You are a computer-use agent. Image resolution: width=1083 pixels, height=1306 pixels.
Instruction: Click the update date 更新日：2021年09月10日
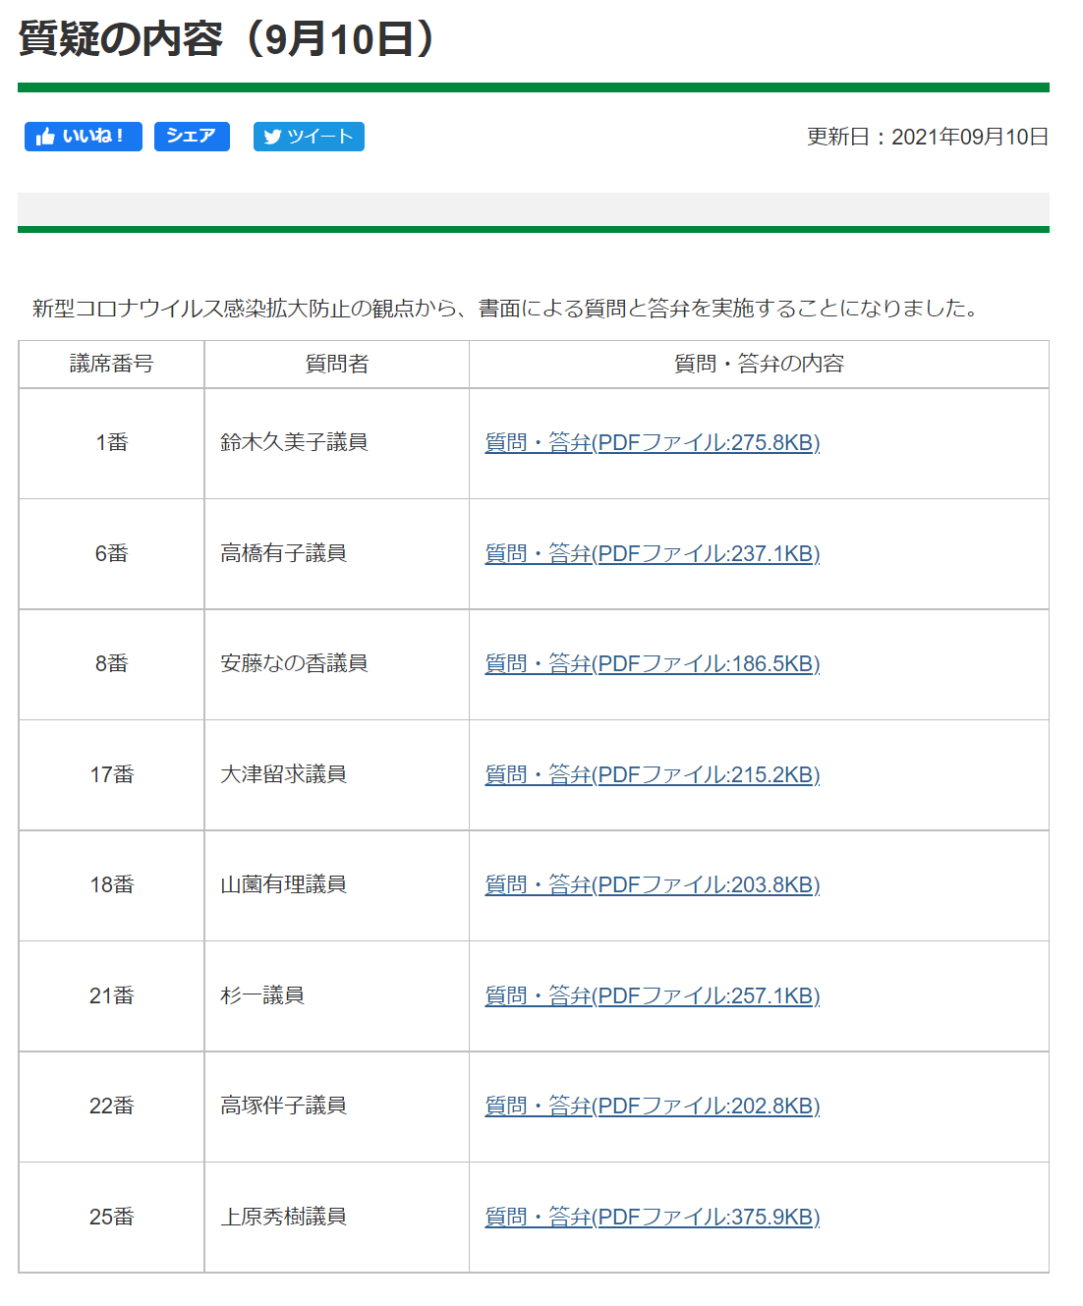(928, 137)
